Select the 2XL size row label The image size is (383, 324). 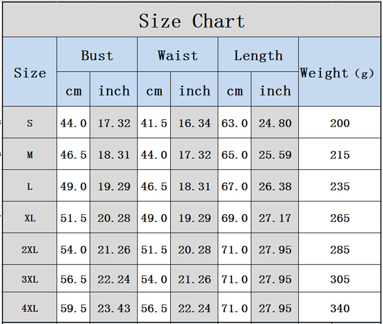pos(30,250)
